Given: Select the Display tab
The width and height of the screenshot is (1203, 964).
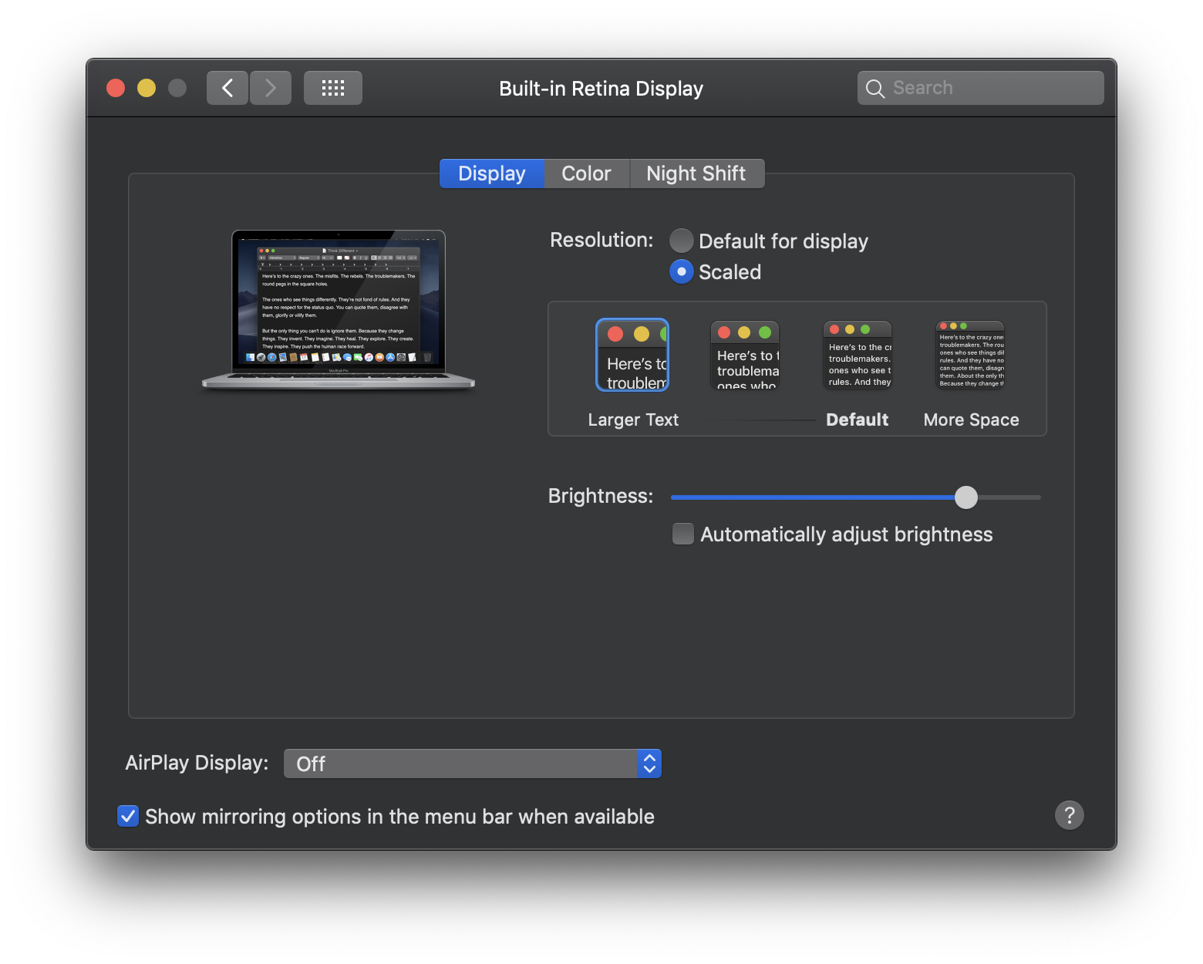Looking at the screenshot, I should 491,173.
